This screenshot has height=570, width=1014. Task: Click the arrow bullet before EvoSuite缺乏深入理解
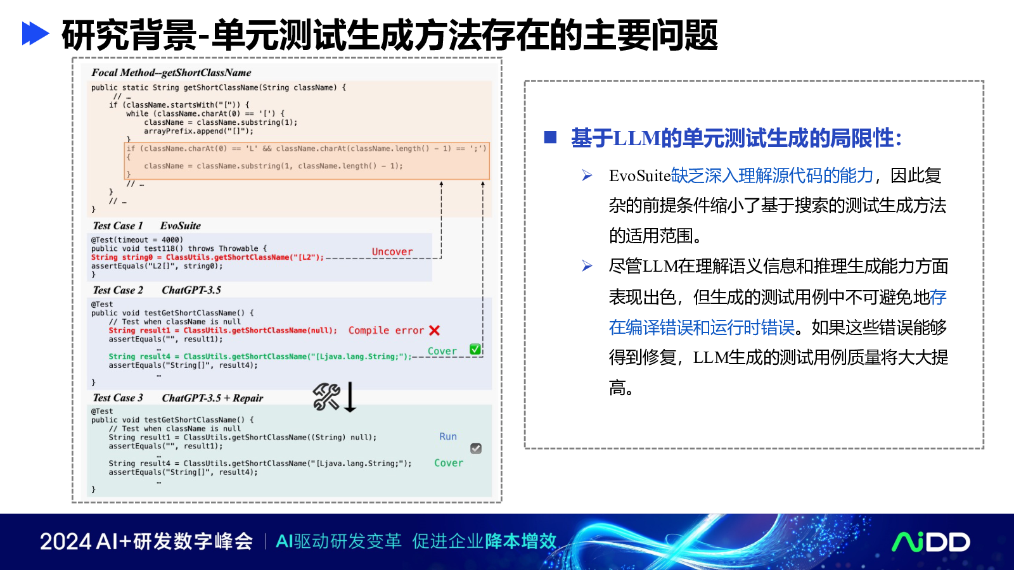(x=587, y=175)
